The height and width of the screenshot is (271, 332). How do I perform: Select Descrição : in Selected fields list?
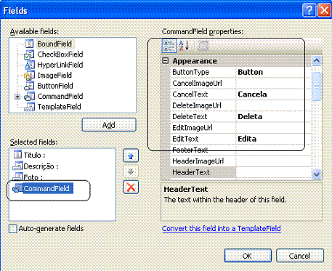pos(41,166)
